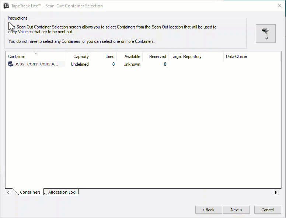Image resolution: width=286 pixels, height=218 pixels.
Task: Click the Unknown available cell
Action: (x=132, y=64)
